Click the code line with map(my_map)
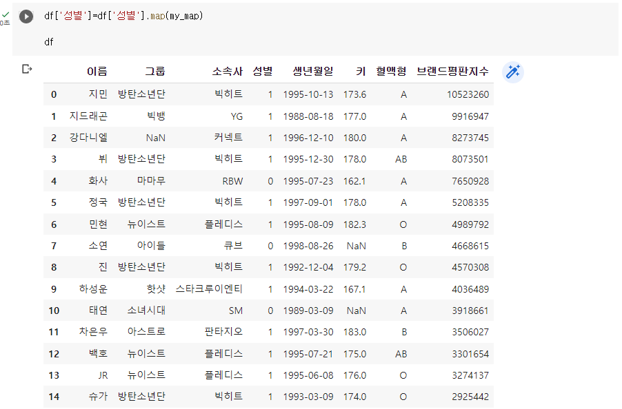 (x=123, y=16)
